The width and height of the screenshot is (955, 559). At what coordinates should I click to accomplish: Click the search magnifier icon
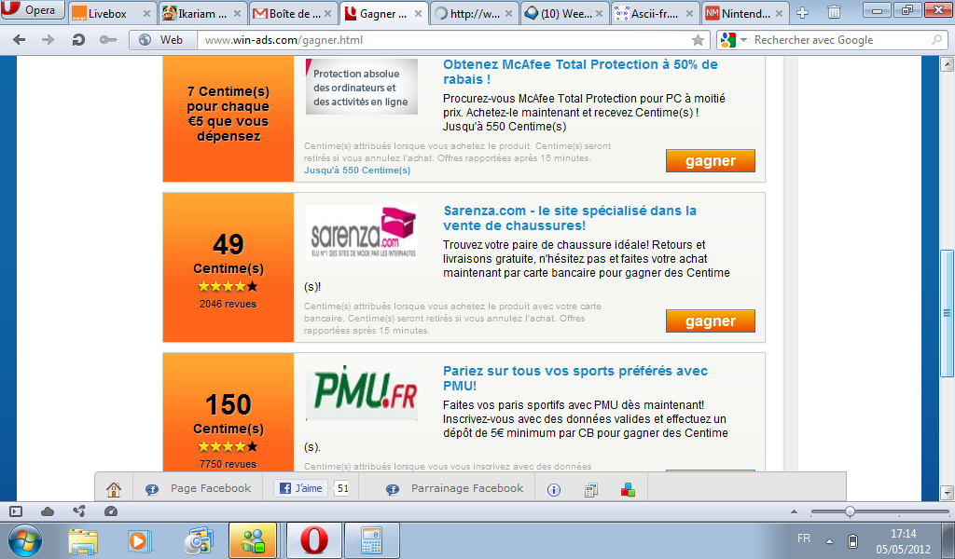point(936,39)
